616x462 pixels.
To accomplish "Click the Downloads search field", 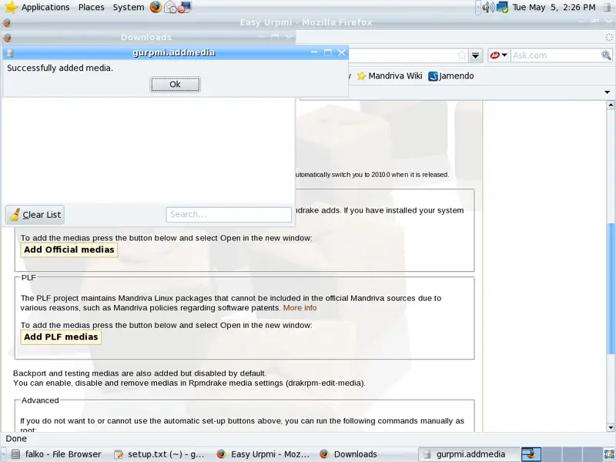I will click(x=229, y=215).
